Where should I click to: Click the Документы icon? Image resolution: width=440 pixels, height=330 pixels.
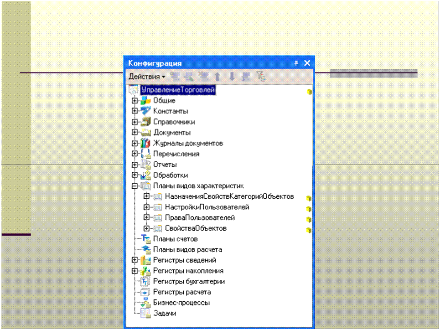click(x=145, y=133)
